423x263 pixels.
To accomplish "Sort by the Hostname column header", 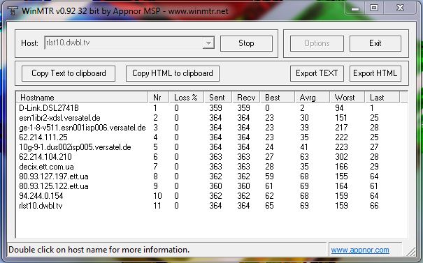I will tap(83, 97).
